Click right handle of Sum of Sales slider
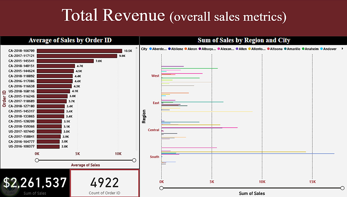The image size is (347, 197). pos(342,188)
